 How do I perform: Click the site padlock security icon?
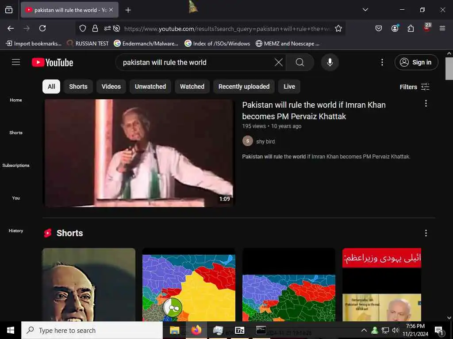point(95,28)
